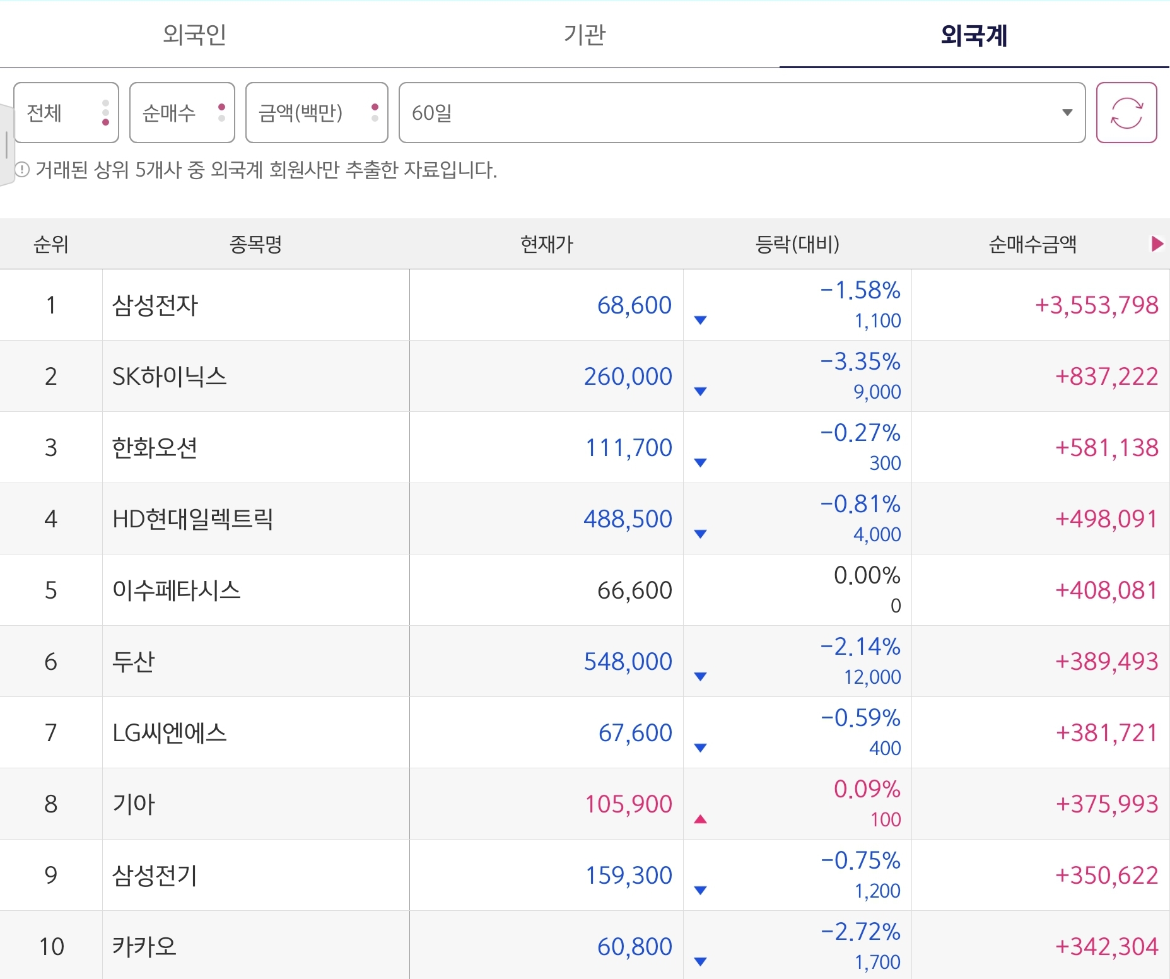Click the 60,800 current price
Screen dimensions: 1170x979
[x=635, y=947]
